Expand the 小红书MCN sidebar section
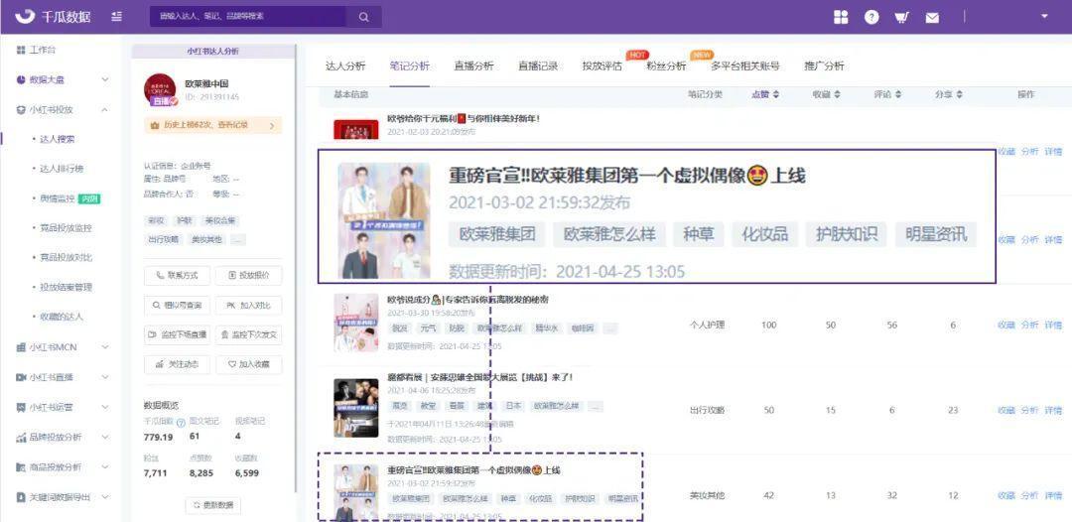Image resolution: width=1072 pixels, height=522 pixels. (62, 347)
